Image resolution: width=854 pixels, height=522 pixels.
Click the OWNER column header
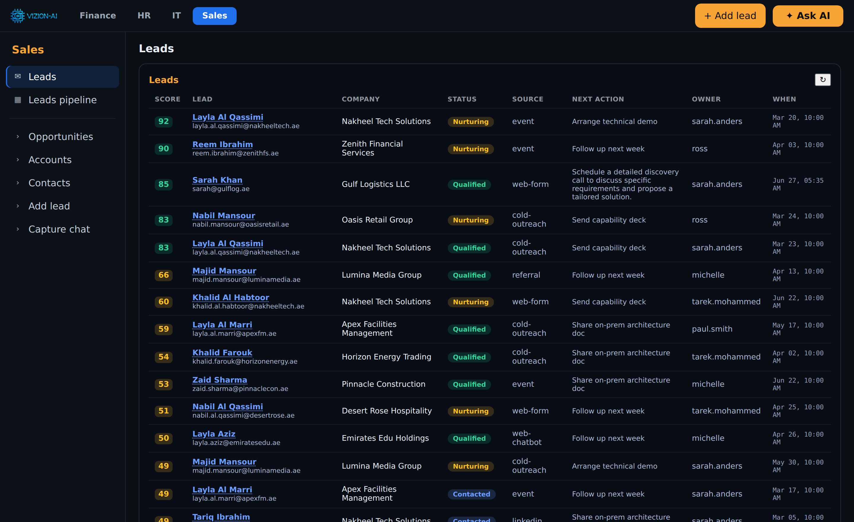[x=706, y=99]
